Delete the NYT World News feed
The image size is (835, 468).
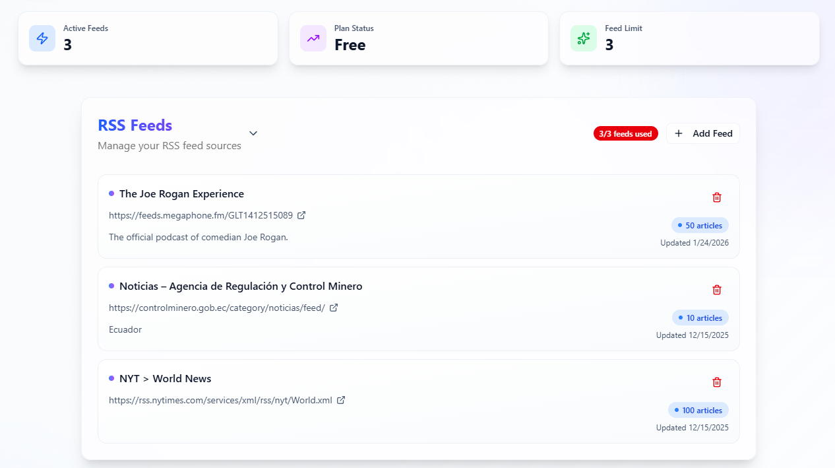coord(717,382)
